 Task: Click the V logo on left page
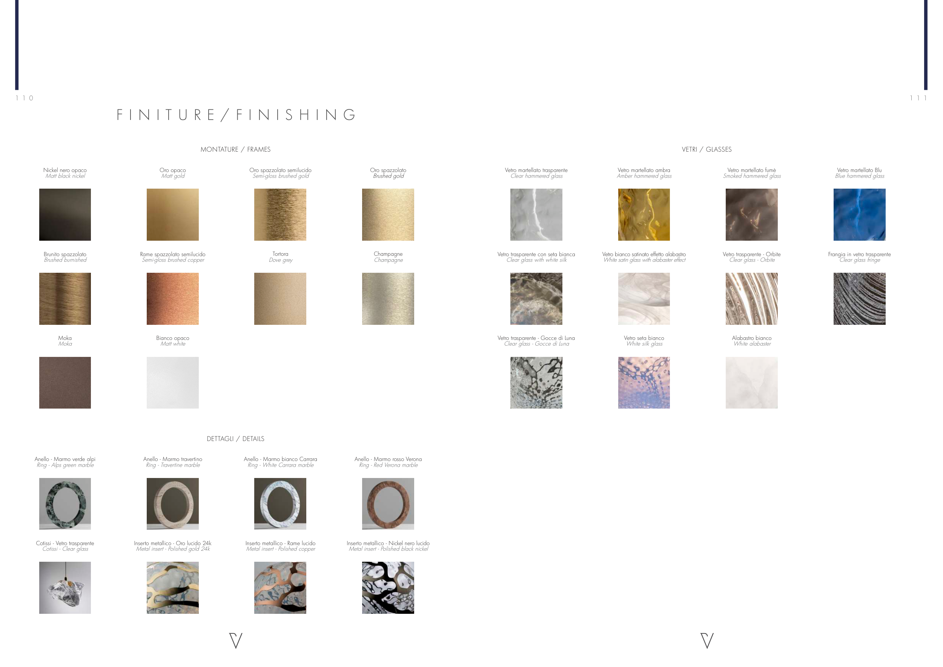tap(236, 640)
